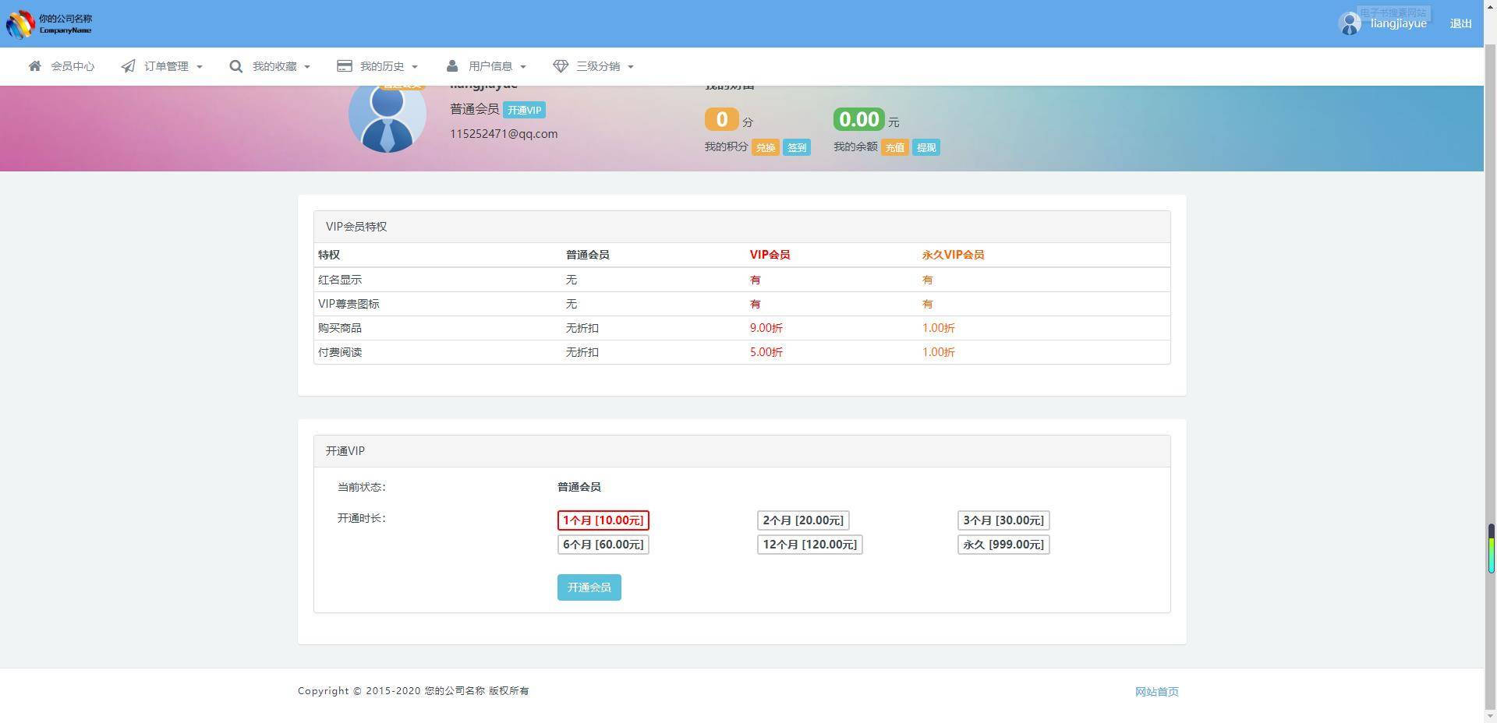Click the 5.00折 discount cell
Image resolution: width=1497 pixels, height=723 pixels.
766,352
